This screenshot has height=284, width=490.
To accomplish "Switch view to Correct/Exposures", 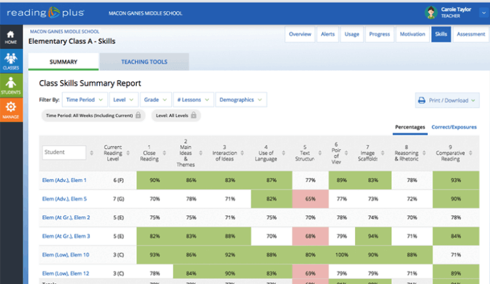I will [x=454, y=127].
